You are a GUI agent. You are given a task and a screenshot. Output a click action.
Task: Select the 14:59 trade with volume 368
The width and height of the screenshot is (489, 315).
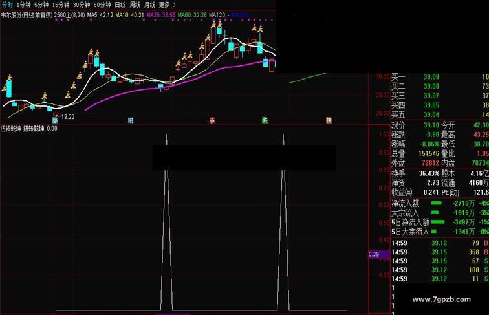click(x=440, y=252)
